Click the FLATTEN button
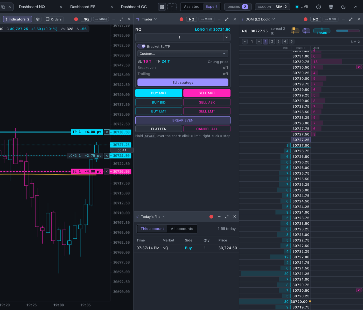The image size is (363, 310). coord(159,129)
